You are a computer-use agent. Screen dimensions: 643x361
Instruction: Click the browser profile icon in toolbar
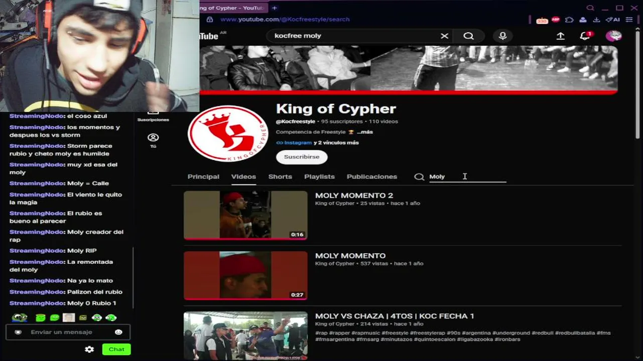[x=583, y=20]
